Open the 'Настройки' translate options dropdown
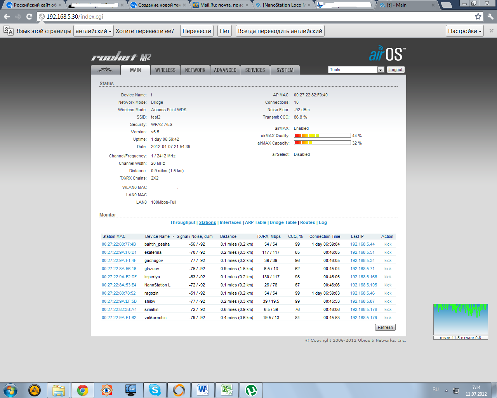The image size is (497, 398). tap(465, 31)
